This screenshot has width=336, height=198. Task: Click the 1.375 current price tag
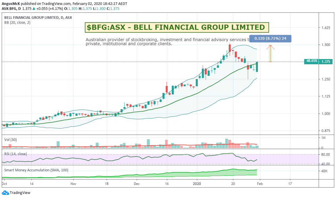point(326,62)
